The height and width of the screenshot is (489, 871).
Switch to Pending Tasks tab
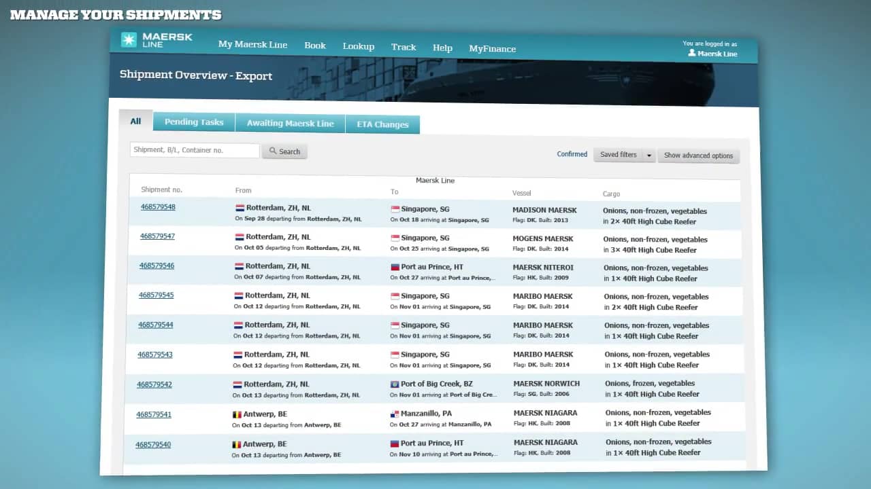pyautogui.click(x=194, y=122)
